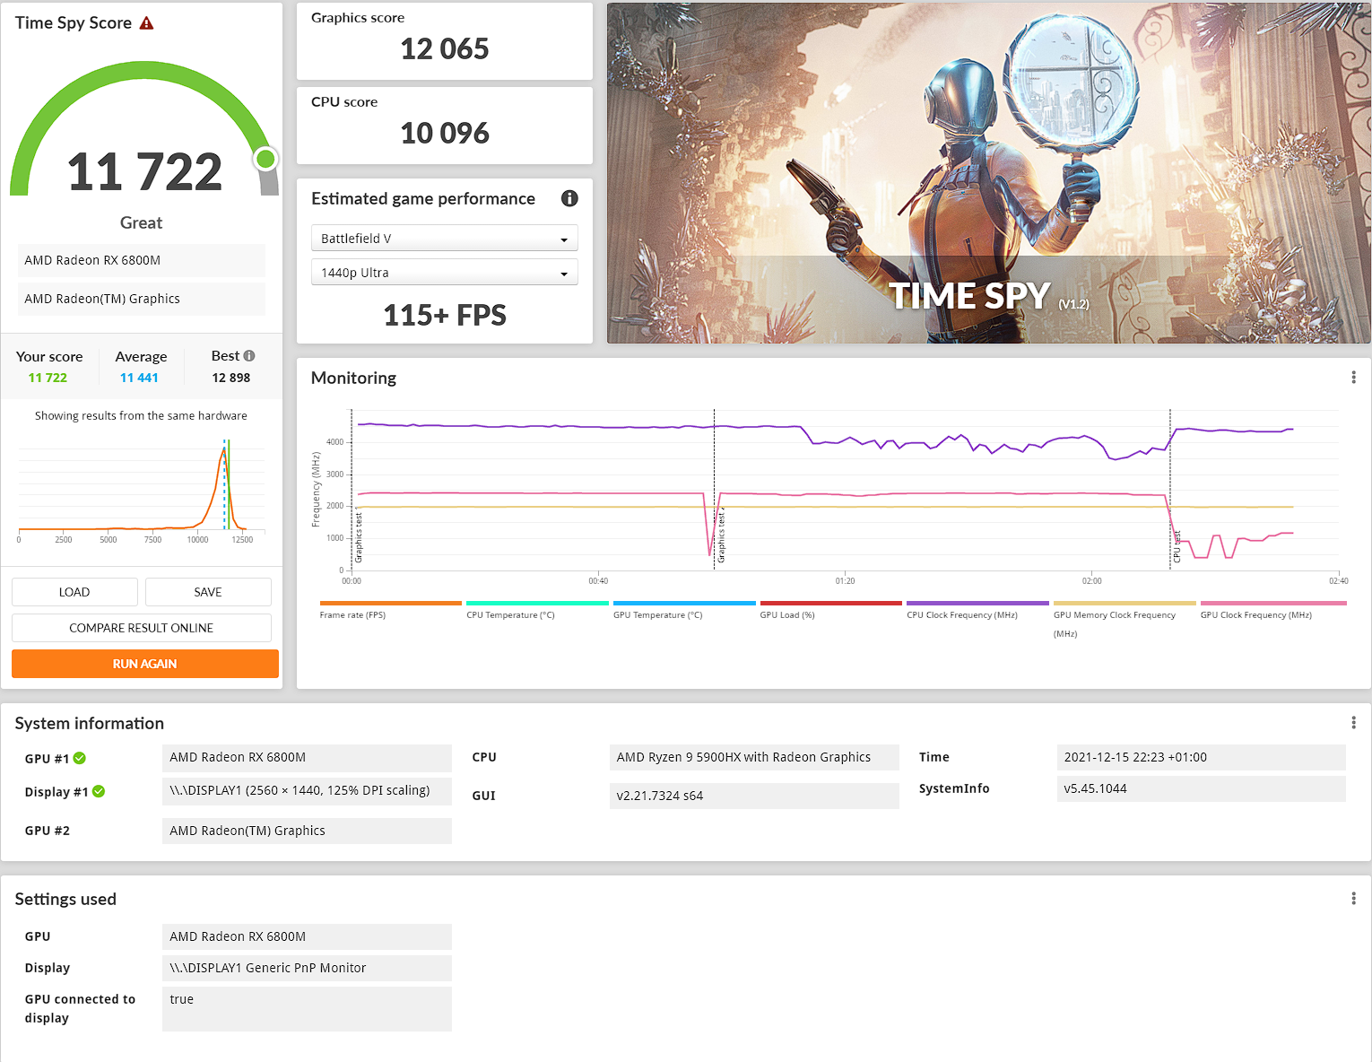The width and height of the screenshot is (1372, 1062).
Task: Click the 115+ FPS estimate
Action: [x=445, y=315]
